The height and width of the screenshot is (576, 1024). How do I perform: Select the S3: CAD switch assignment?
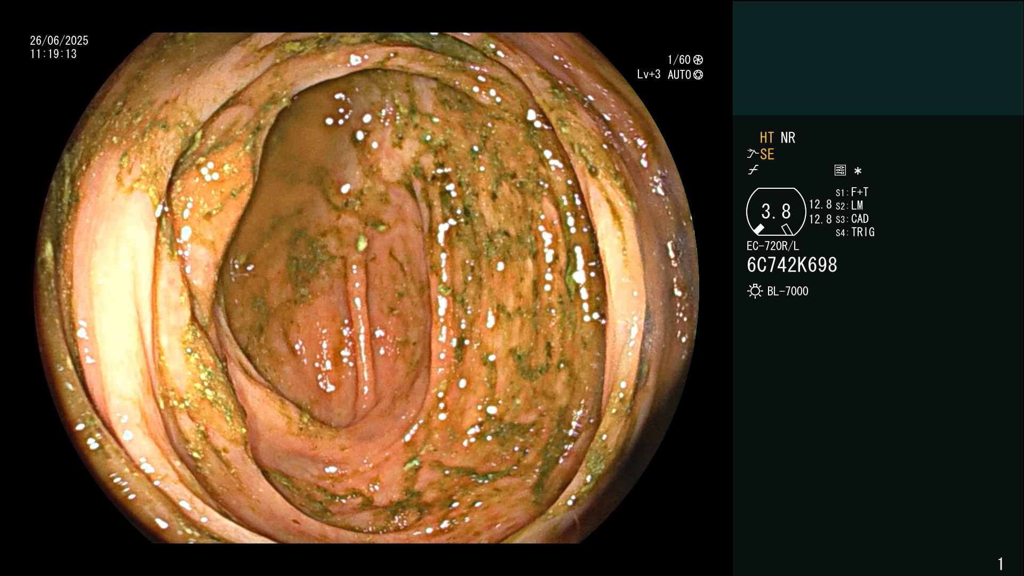pos(852,219)
